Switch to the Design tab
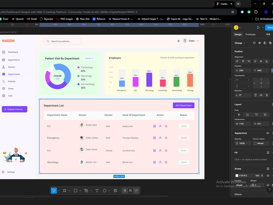The width and height of the screenshot is (273, 205). [238, 34]
